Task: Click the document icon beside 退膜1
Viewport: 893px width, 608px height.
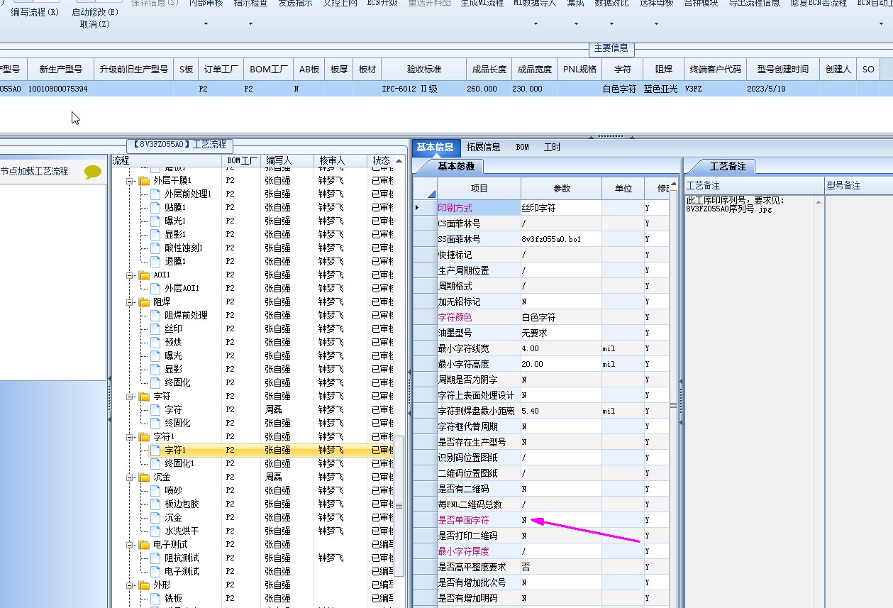Action: [x=156, y=262]
